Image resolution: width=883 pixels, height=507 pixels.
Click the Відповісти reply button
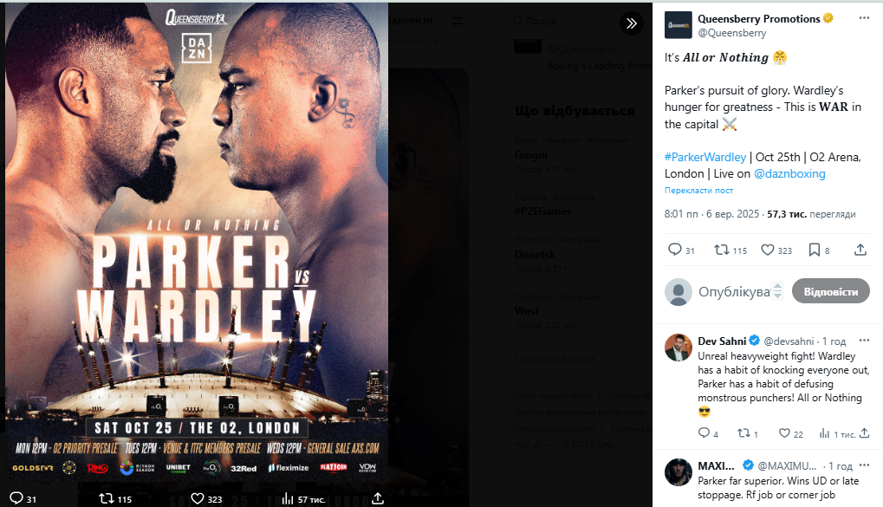831,291
